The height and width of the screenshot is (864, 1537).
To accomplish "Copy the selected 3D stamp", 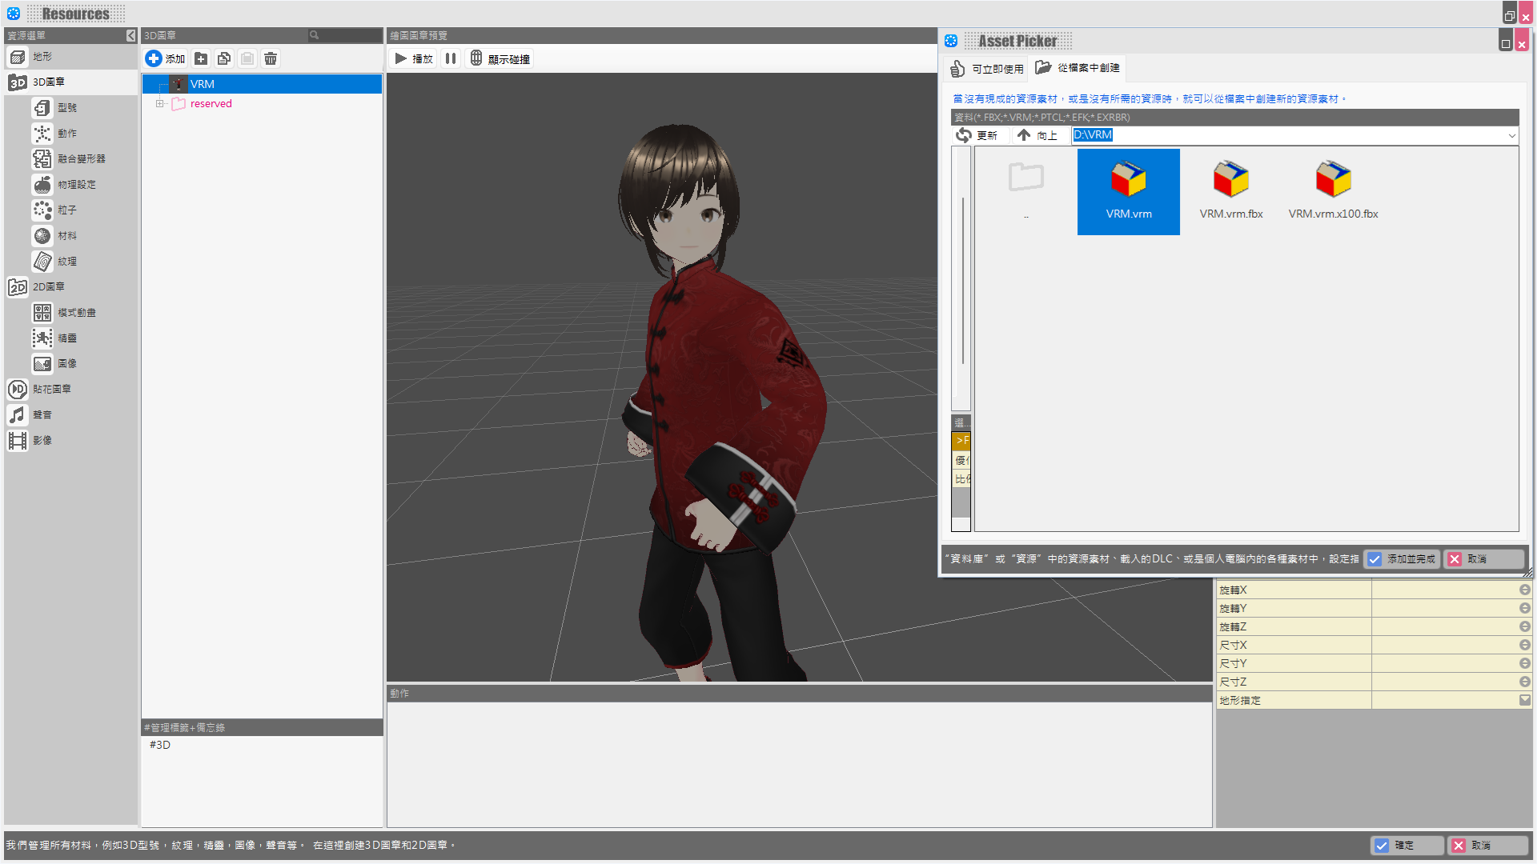I will click(x=224, y=58).
